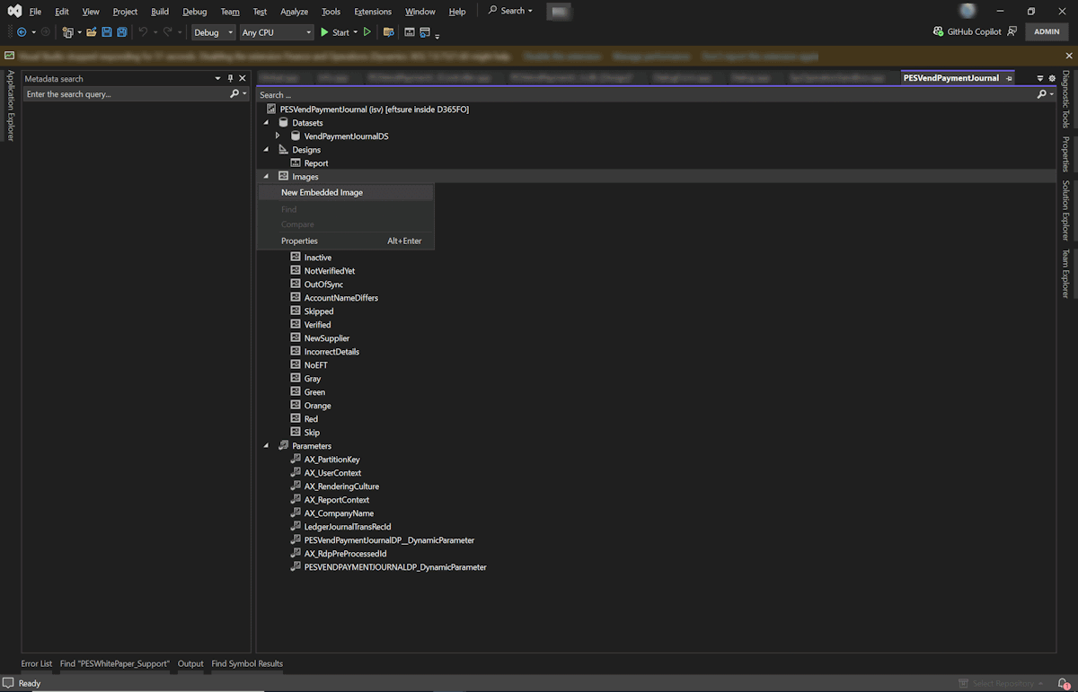Click the Metadata search magnifier icon
Screen dimensions: 1078x692
point(234,93)
